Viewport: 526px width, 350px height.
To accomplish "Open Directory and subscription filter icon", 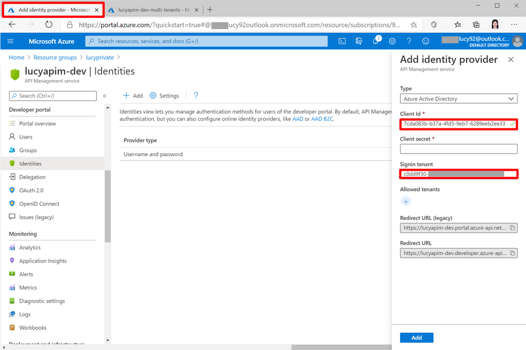I will pos(359,41).
